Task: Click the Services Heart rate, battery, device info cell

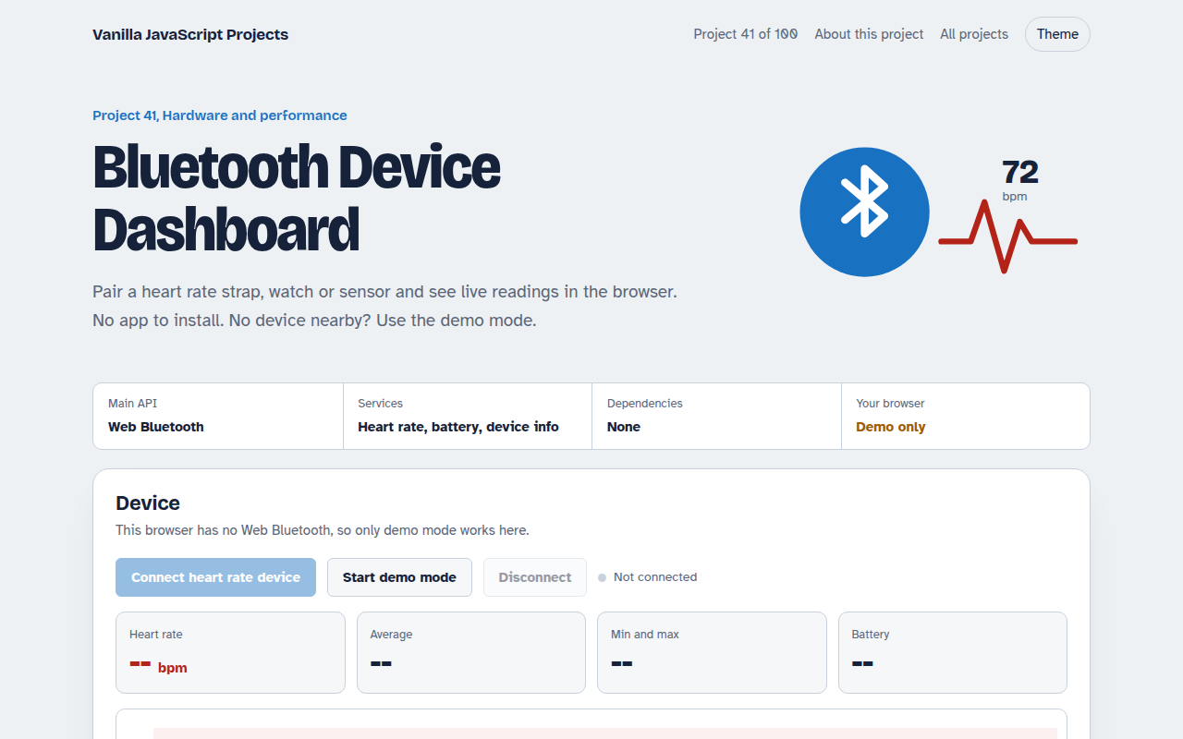Action: [468, 416]
